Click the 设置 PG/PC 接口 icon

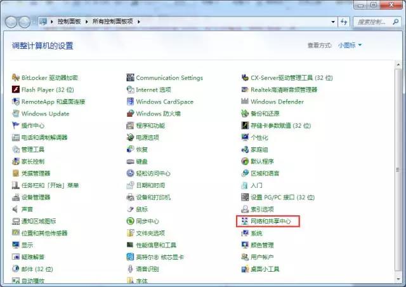[x=245, y=197]
